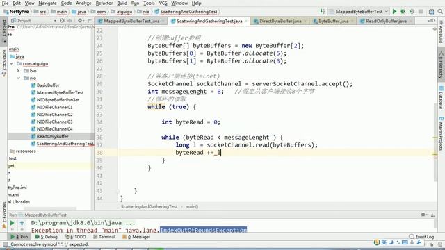This screenshot has height=250, width=445.
Task: Click the build project arrow icon
Action: click(323, 11)
